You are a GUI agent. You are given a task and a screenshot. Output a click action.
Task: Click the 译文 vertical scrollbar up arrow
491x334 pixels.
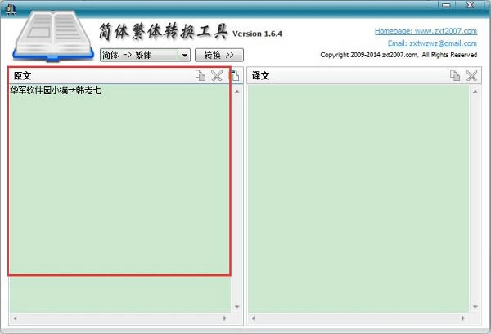475,91
